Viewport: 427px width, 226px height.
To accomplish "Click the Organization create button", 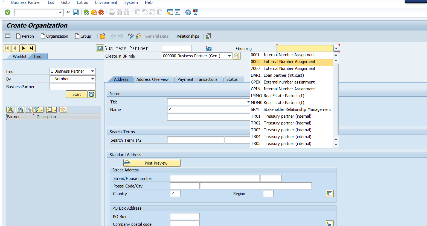I will [54, 36].
